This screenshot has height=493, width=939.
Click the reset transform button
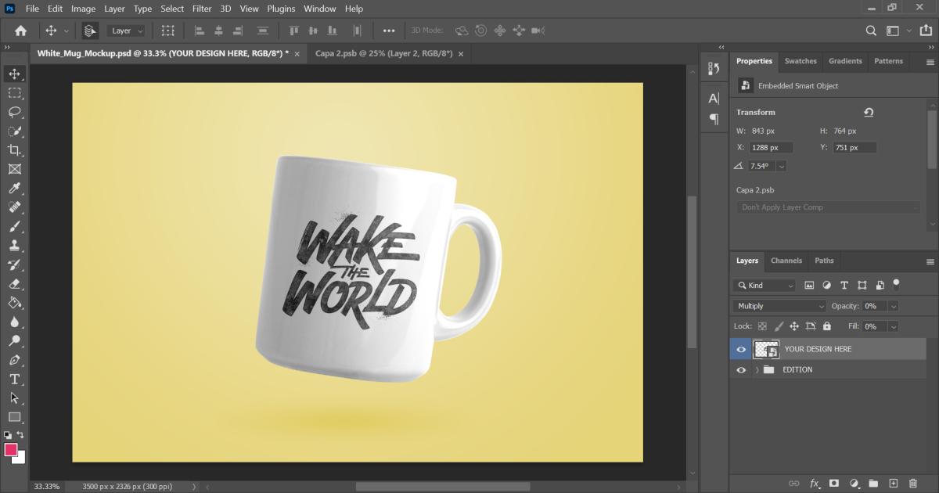point(869,112)
